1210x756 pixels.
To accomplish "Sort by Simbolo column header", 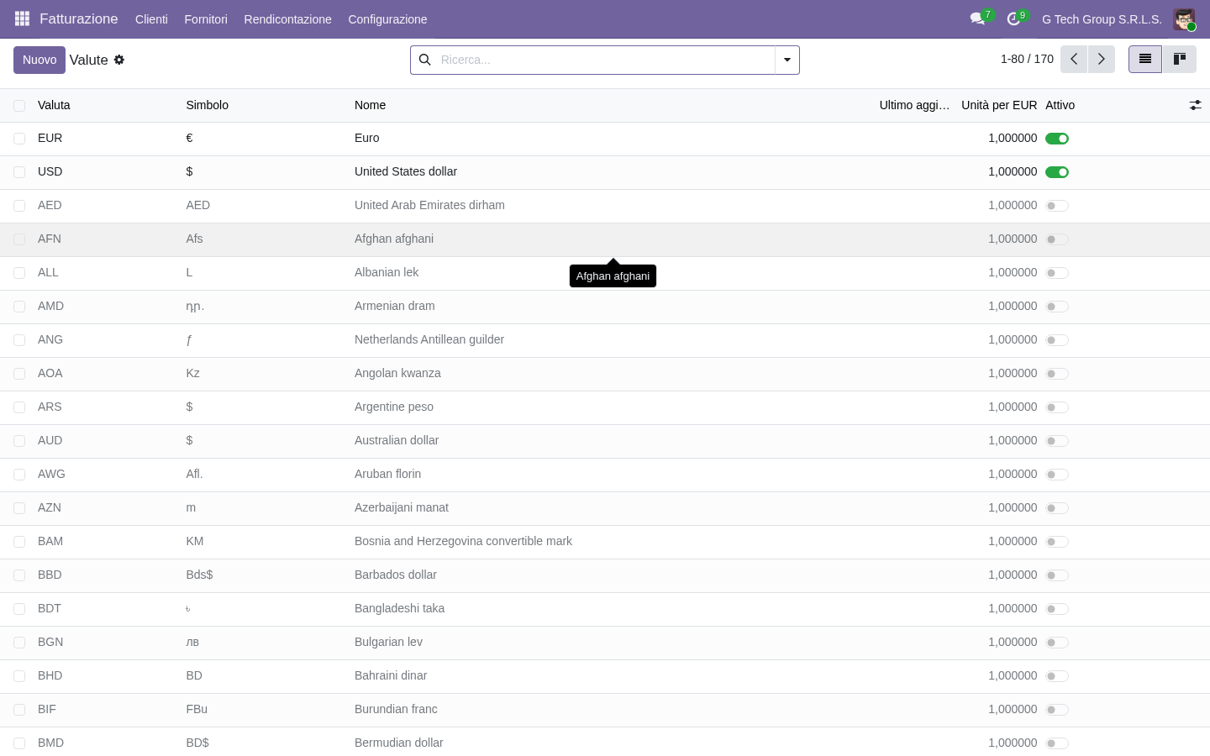I will tap(207, 105).
